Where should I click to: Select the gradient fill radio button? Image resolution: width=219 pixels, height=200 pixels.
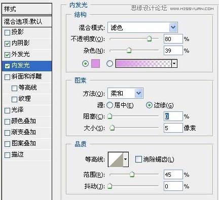(109, 64)
